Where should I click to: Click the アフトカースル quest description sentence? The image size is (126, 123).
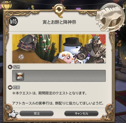click(58, 103)
